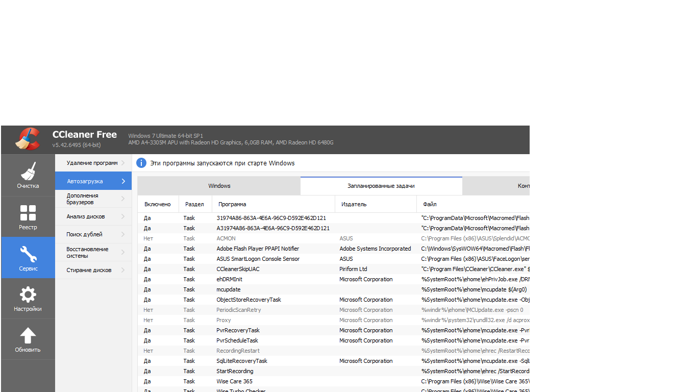Select the mcupdate task row

pos(334,289)
